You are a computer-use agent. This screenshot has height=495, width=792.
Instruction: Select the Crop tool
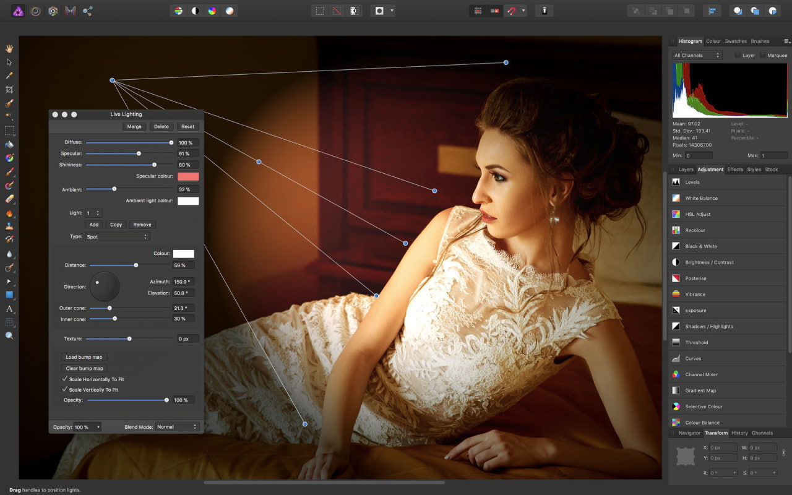(9, 89)
